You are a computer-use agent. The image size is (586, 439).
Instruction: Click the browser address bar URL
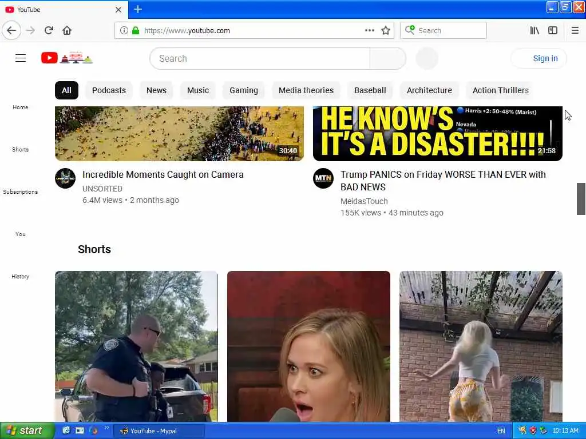pyautogui.click(x=187, y=31)
